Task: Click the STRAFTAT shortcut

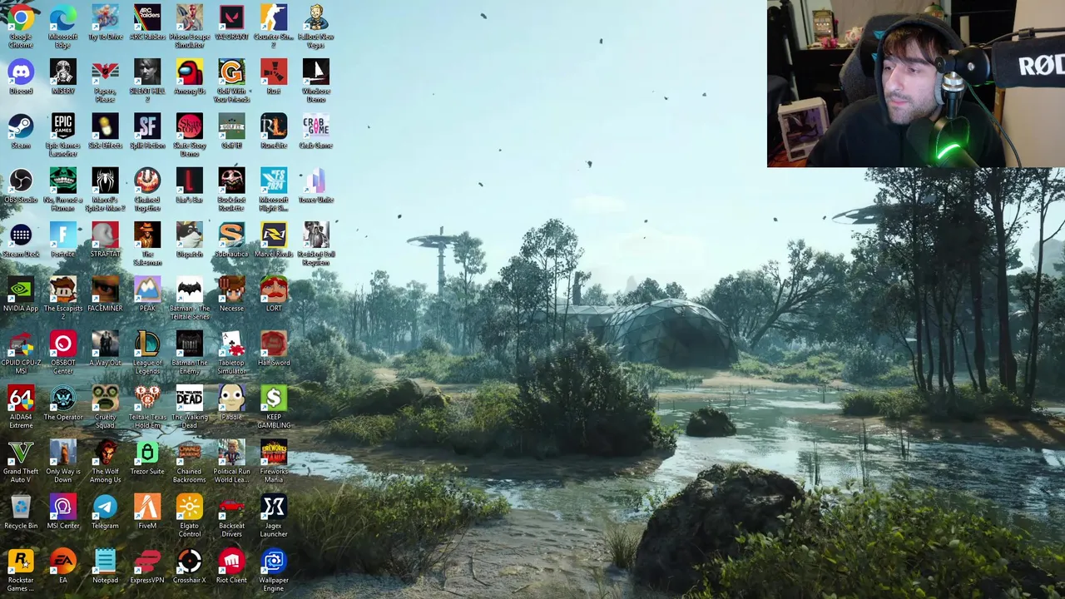Action: [105, 235]
